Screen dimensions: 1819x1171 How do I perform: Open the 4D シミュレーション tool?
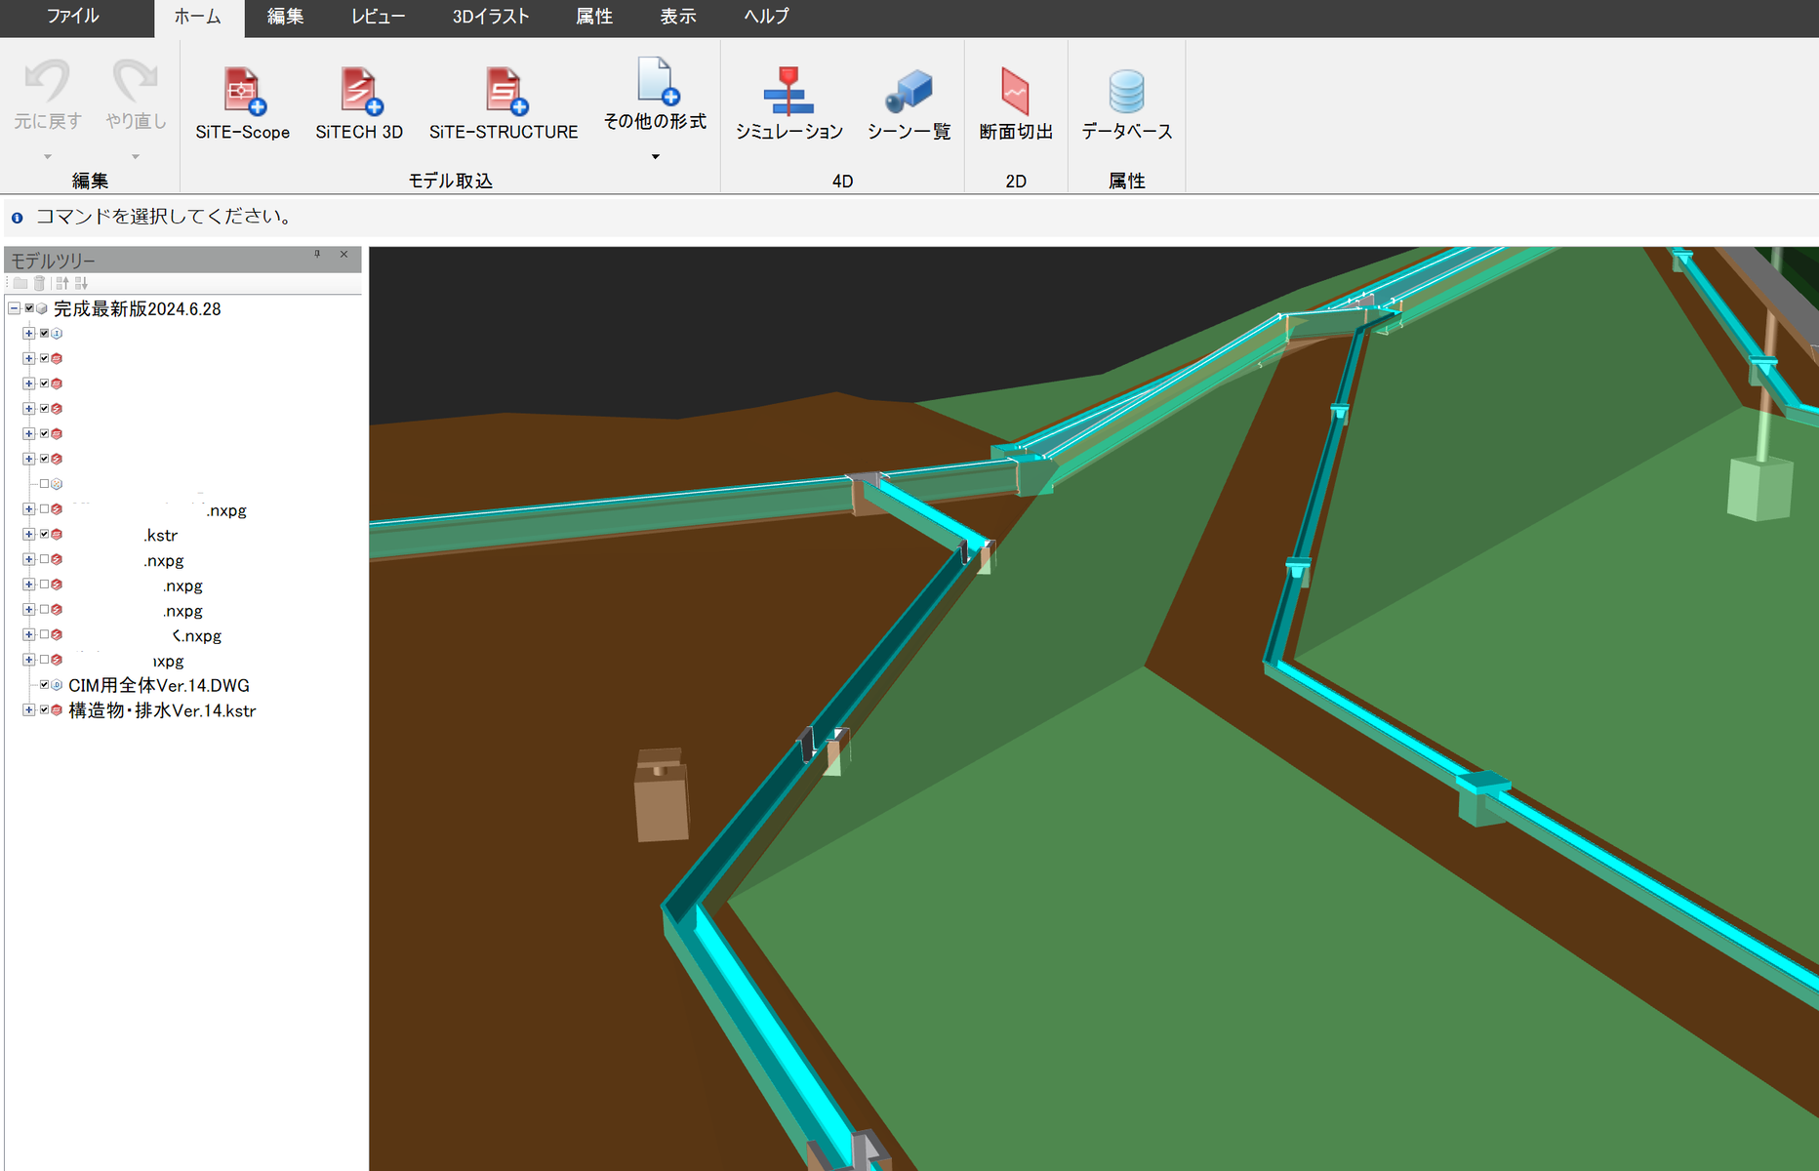(788, 104)
